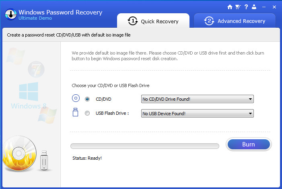282x189 pixels.
Task: Select the USB Flash Drive radio button
Action: [x=87, y=113]
